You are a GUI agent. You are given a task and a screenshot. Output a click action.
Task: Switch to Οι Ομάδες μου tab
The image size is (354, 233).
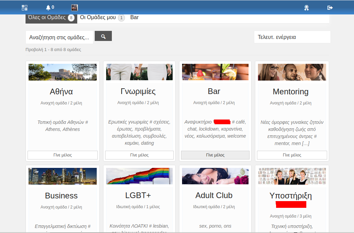coord(102,18)
